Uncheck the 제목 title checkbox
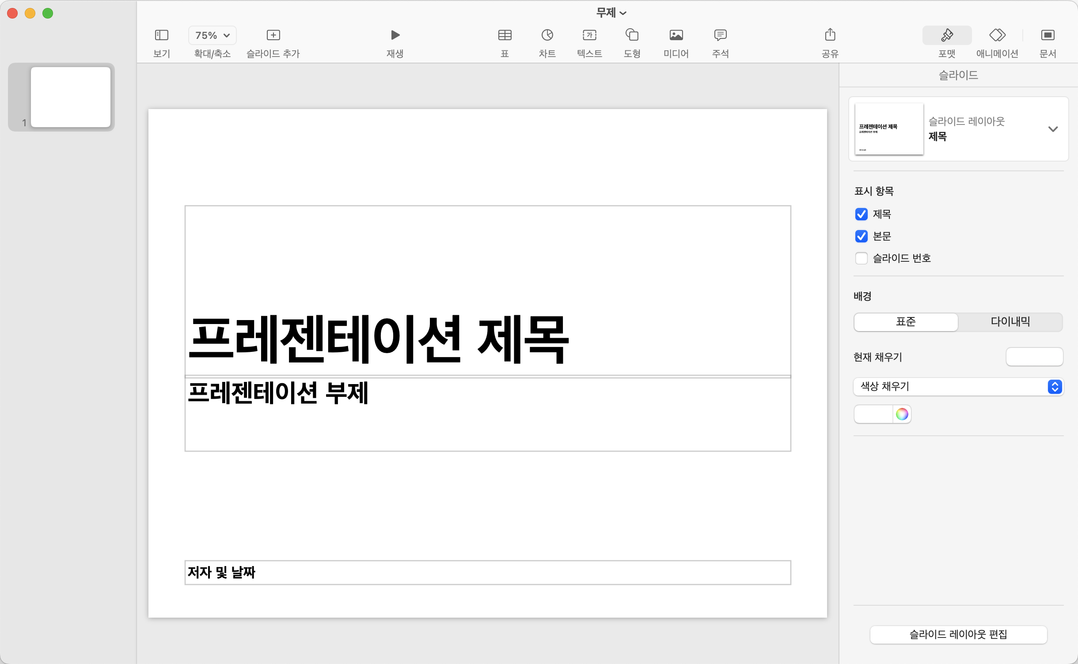1078x664 pixels. pos(861,214)
